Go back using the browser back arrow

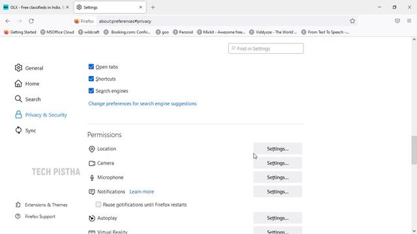(x=8, y=21)
